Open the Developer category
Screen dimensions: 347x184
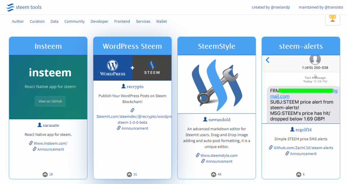[99, 21]
